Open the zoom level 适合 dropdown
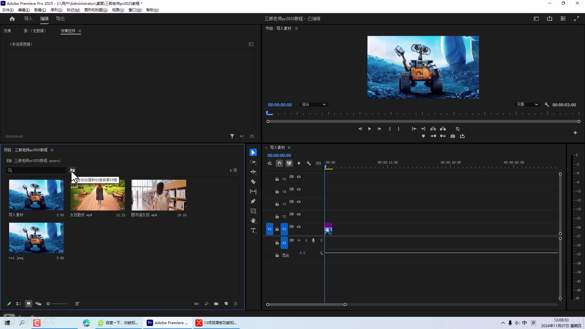 pyautogui.click(x=314, y=104)
